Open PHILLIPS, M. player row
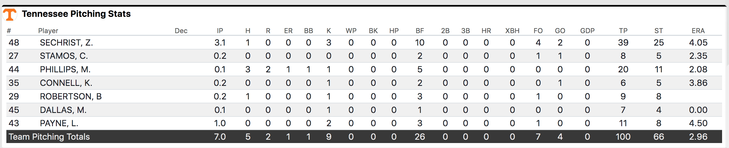The width and height of the screenshot is (729, 148). [65, 69]
